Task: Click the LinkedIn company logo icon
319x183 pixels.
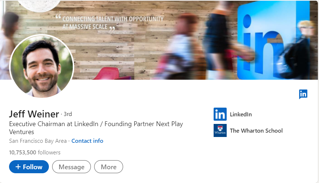Action: tap(220, 114)
